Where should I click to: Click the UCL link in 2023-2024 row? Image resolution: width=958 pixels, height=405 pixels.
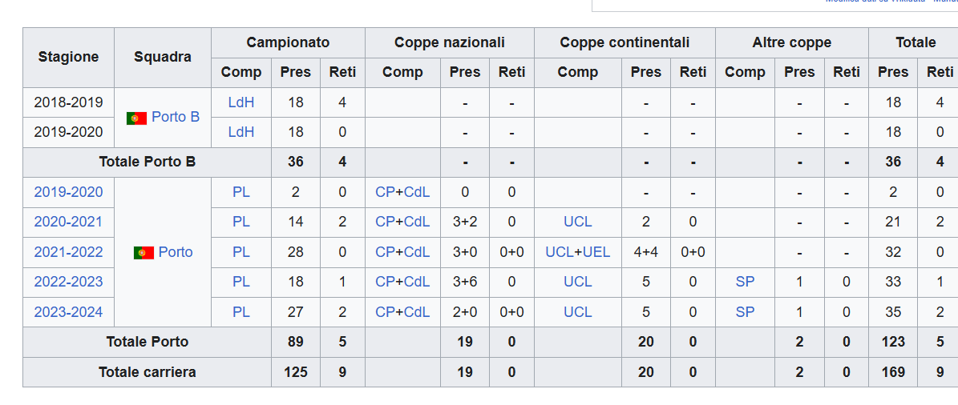578,312
